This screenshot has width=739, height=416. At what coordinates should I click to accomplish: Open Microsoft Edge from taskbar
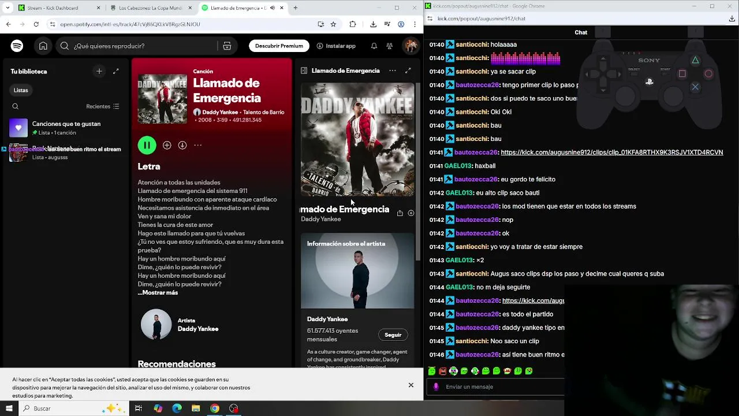coord(177,408)
